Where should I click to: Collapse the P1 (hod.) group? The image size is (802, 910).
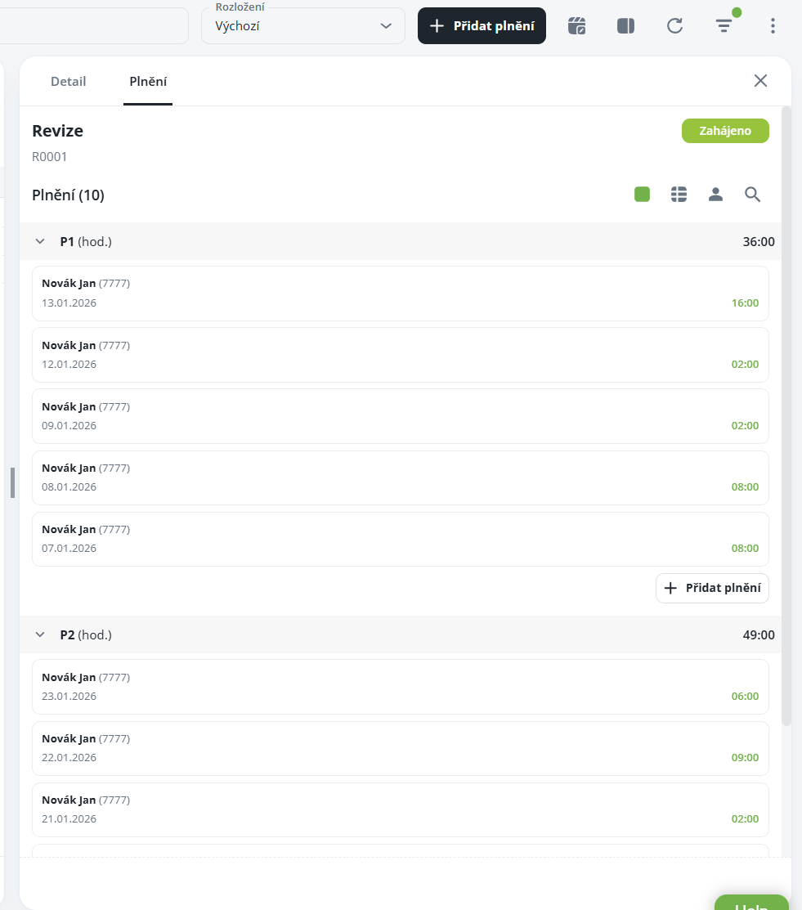[x=40, y=242]
